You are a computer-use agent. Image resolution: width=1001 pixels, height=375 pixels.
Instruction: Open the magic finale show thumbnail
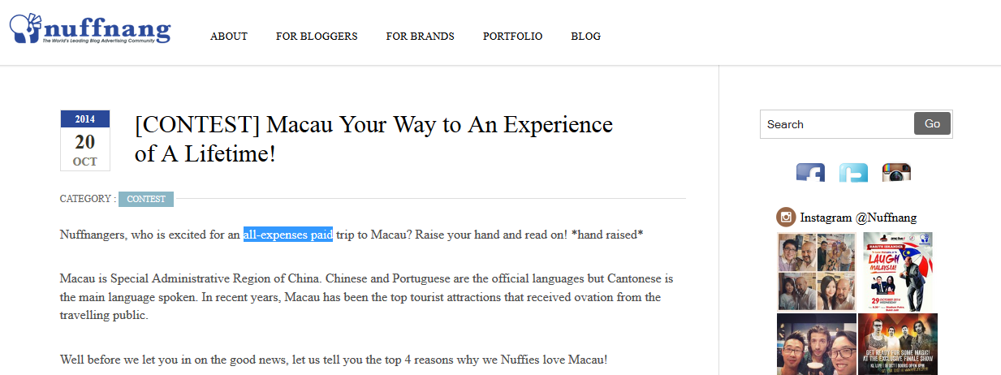pos(898,344)
